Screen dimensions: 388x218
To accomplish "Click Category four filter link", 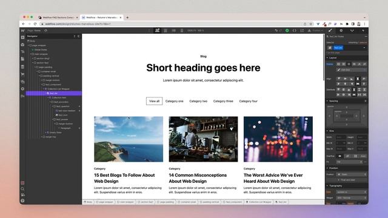I will pos(248,101).
